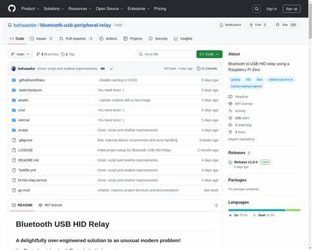312x250 pixels.
Task: Click Report repository link
Action: [x=242, y=139]
